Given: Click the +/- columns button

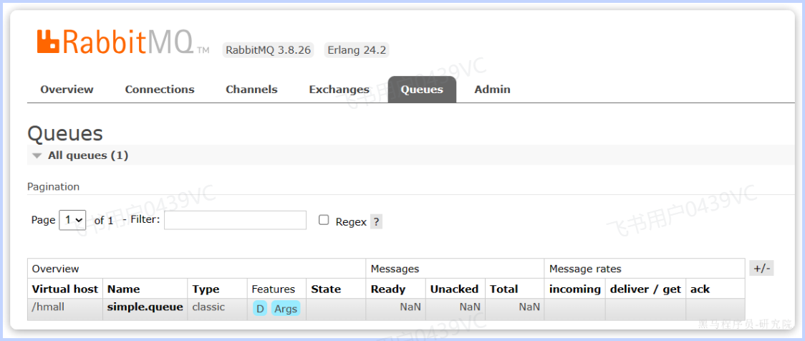Looking at the screenshot, I should click(x=761, y=268).
